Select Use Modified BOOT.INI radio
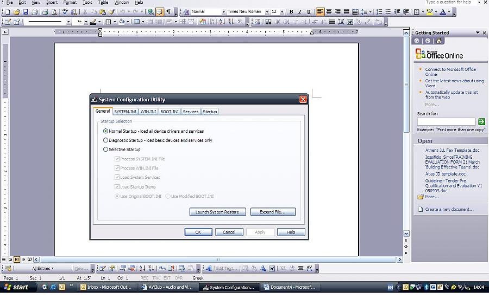The width and height of the screenshot is (489, 305). pos(168,196)
